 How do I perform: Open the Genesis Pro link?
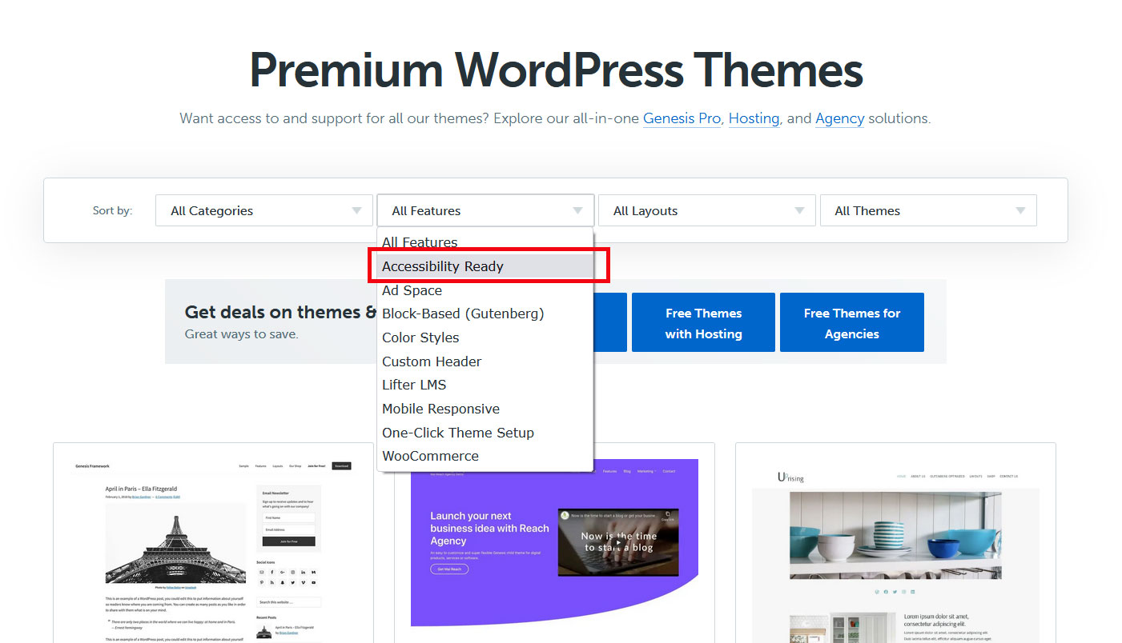[682, 118]
